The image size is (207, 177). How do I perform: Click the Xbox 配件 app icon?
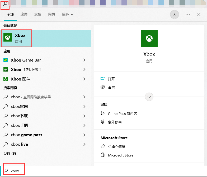6,79
